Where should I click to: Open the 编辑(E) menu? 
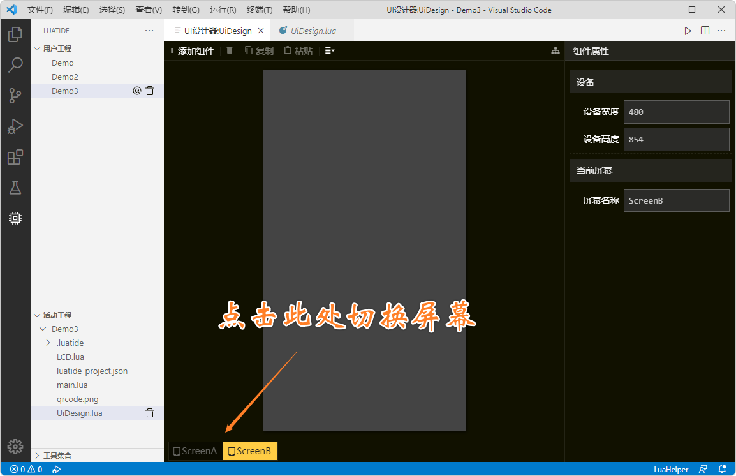(76, 10)
